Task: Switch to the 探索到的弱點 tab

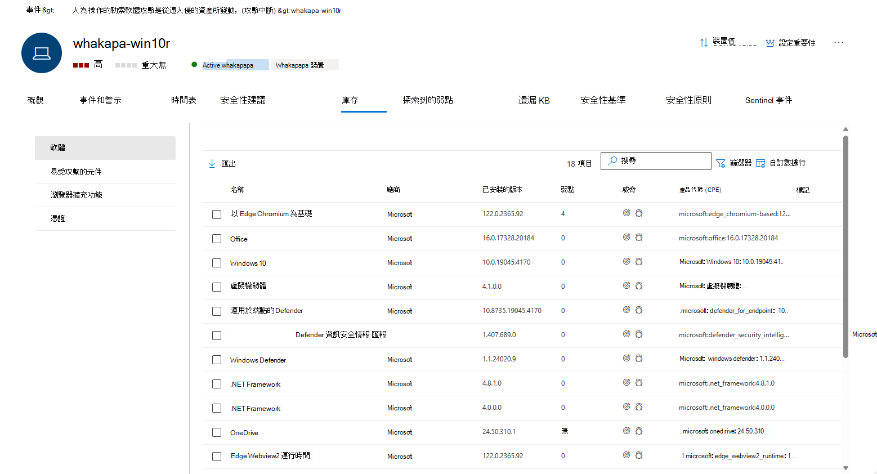Action: pyautogui.click(x=428, y=100)
